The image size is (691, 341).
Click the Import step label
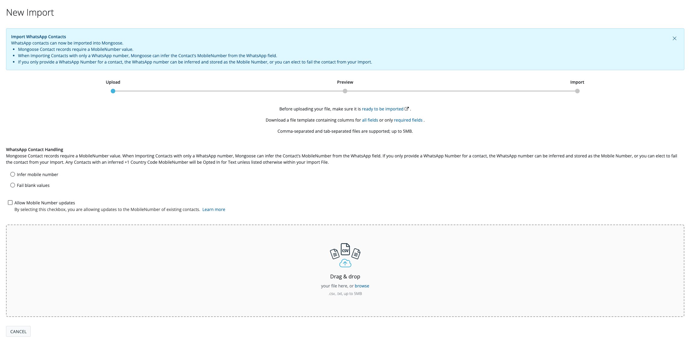tap(577, 82)
